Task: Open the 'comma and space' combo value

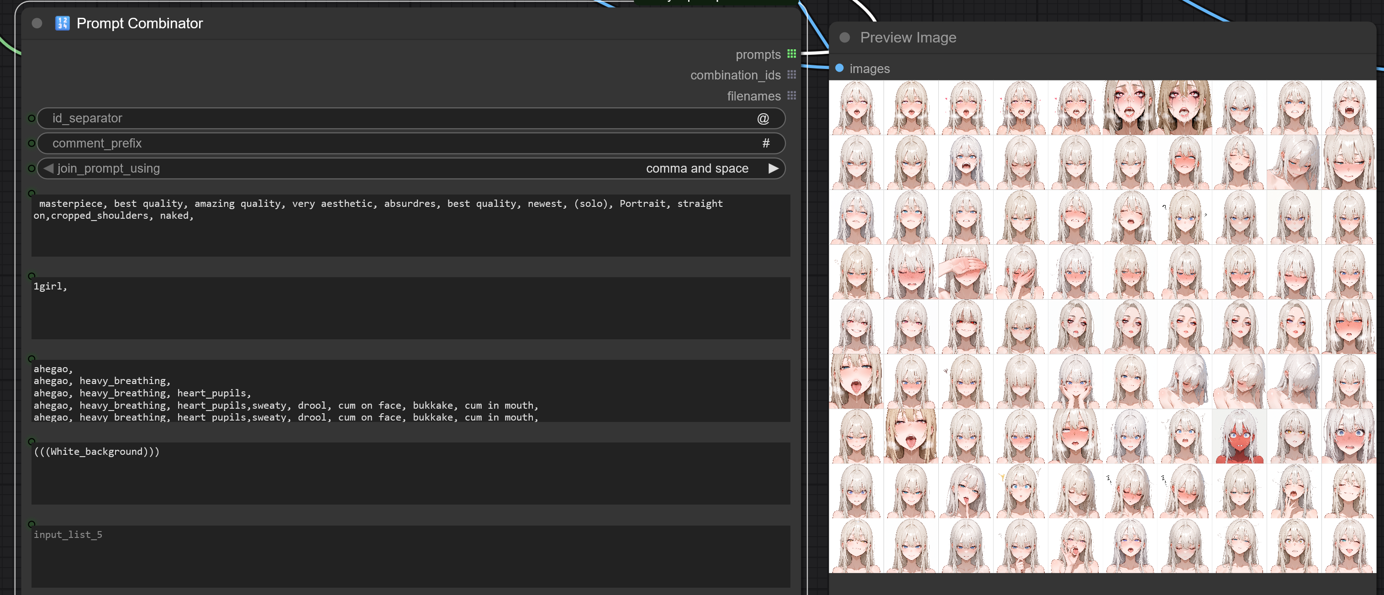Action: 697,168
